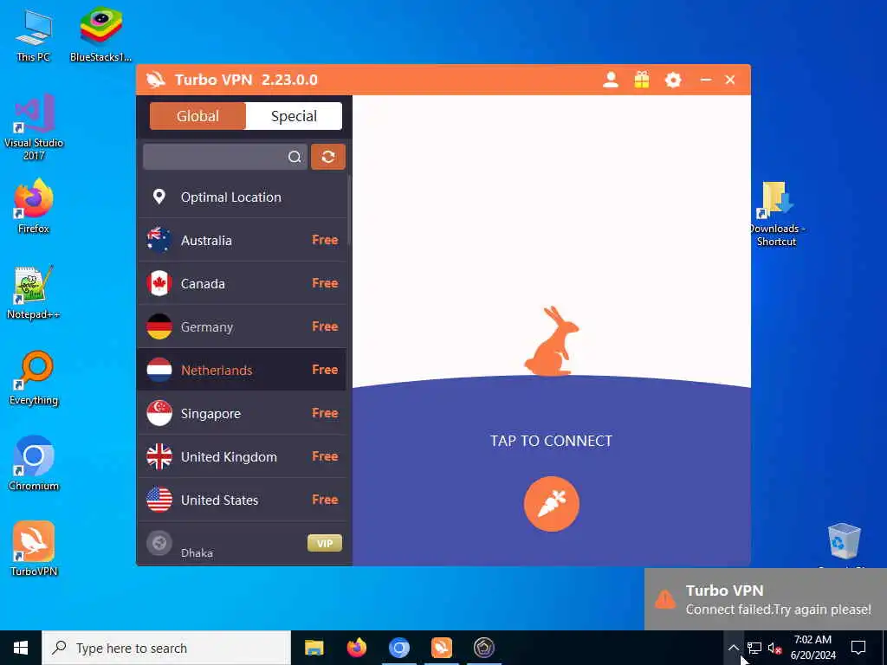This screenshot has width=887, height=665.
Task: Click the United Kingdom flag icon
Action: 159,456
